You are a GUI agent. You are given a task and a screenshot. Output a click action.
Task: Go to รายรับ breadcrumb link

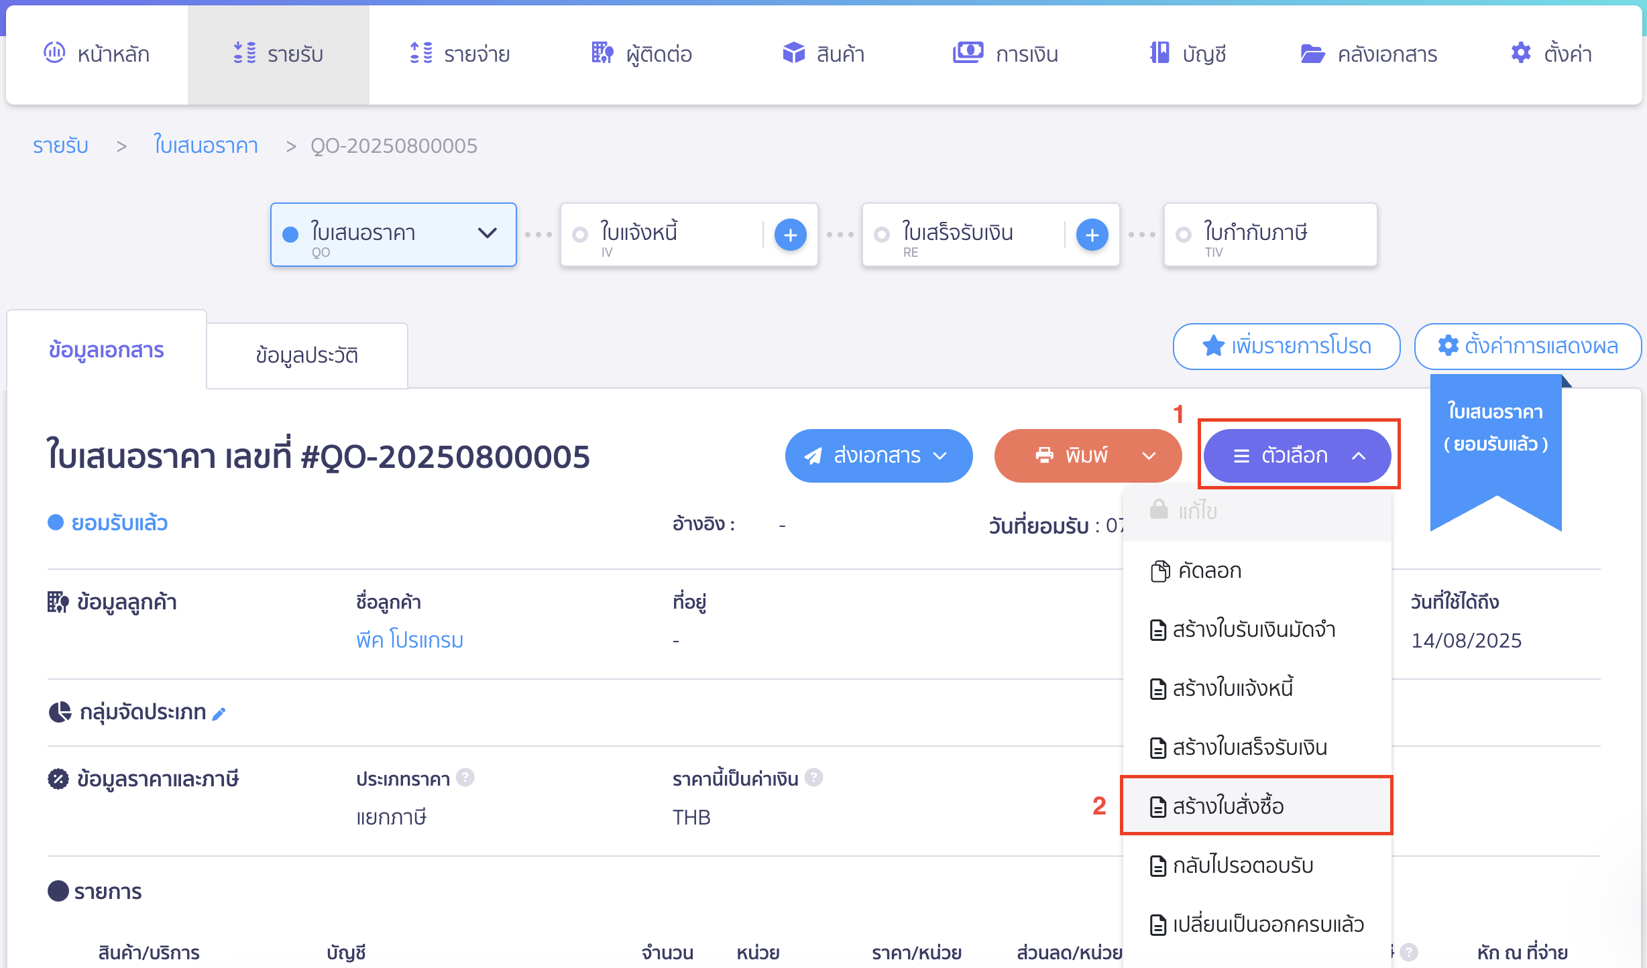coord(60,145)
